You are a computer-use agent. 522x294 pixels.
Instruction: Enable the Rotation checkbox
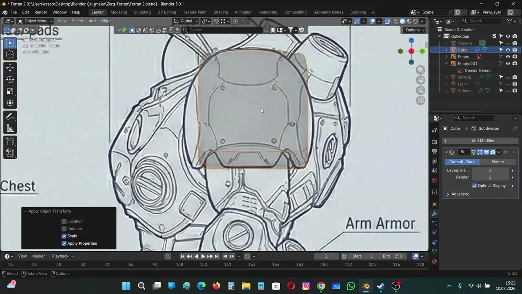click(x=64, y=229)
